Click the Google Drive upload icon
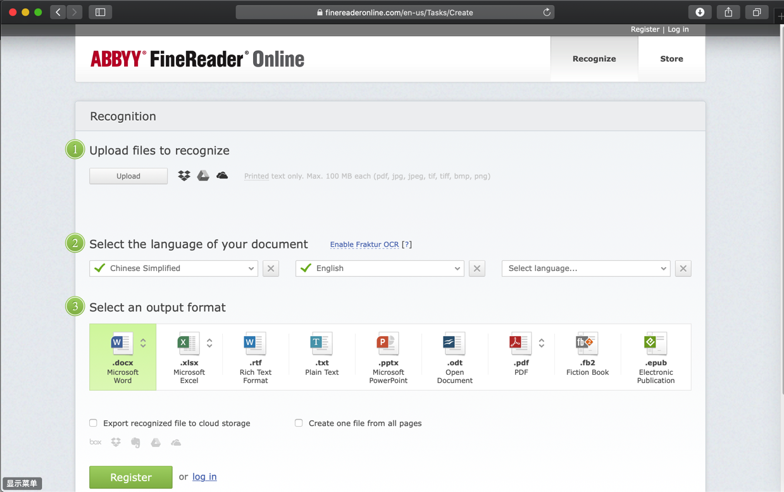 point(203,176)
